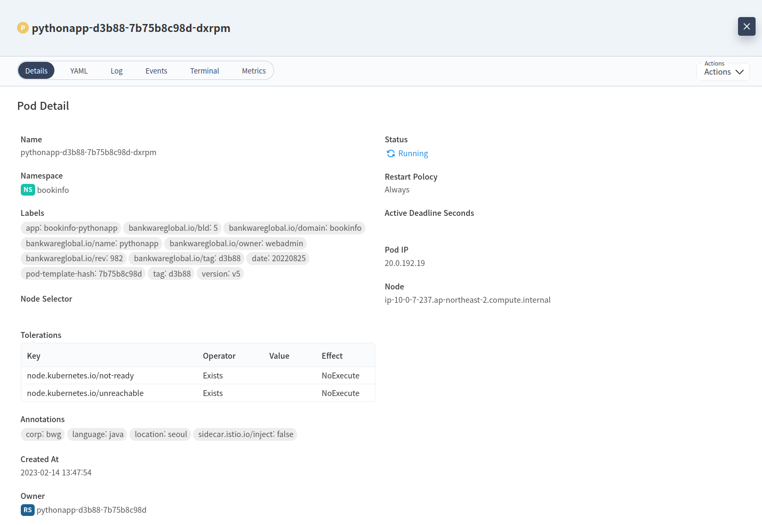Click the corp: bwg annotation
The width and height of the screenshot is (762, 525).
pyautogui.click(x=43, y=434)
